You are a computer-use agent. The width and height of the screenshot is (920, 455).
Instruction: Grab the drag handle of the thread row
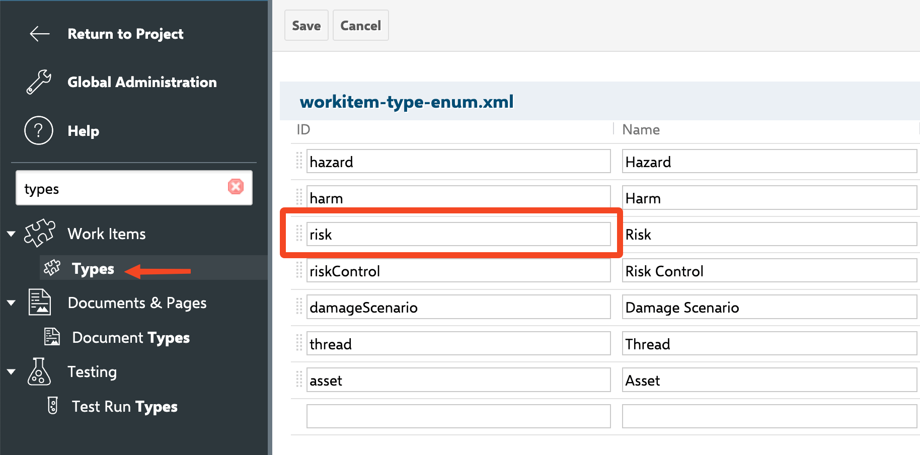point(299,343)
